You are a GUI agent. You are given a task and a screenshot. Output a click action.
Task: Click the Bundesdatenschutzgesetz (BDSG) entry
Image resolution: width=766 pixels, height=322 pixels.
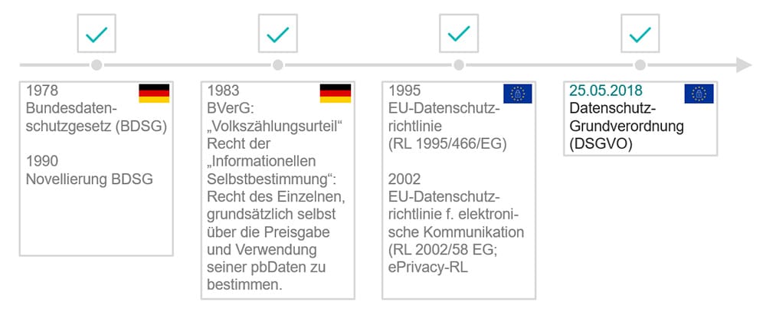tap(97, 117)
